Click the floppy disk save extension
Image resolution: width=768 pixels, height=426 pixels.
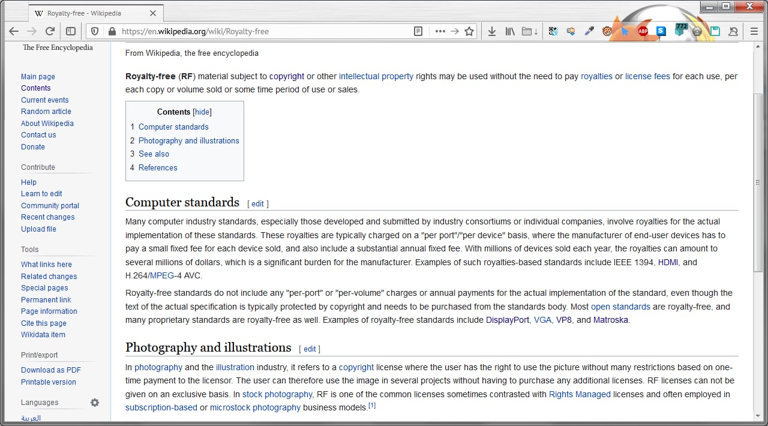pos(715,31)
